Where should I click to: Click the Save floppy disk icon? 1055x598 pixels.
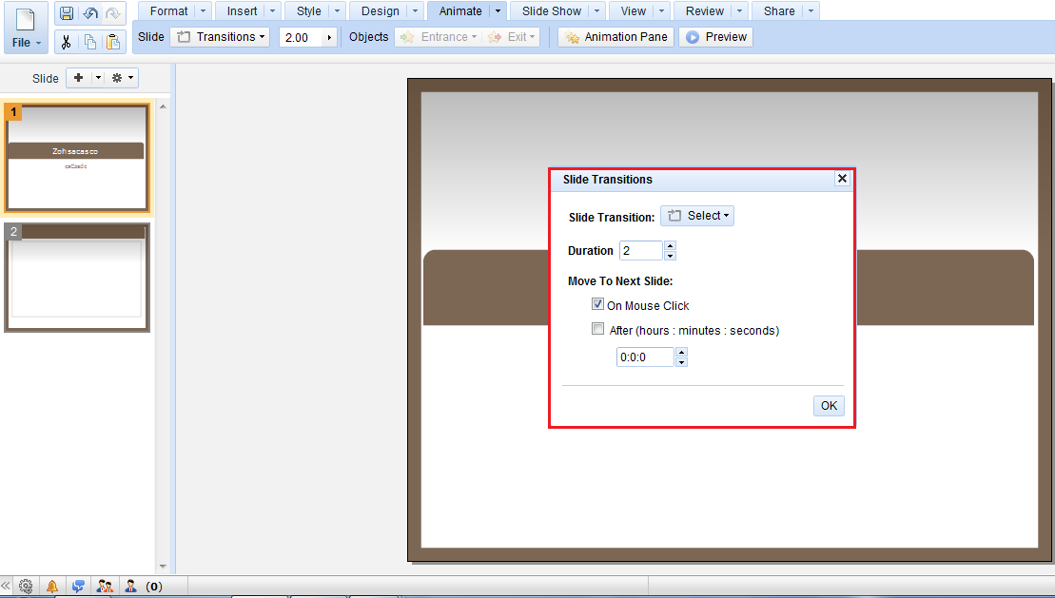coord(67,13)
